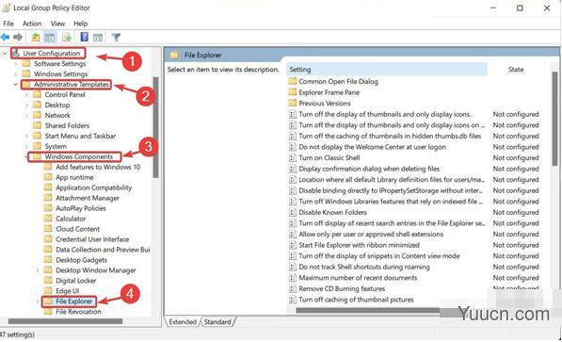Sort by the Setting column header

click(x=387, y=70)
